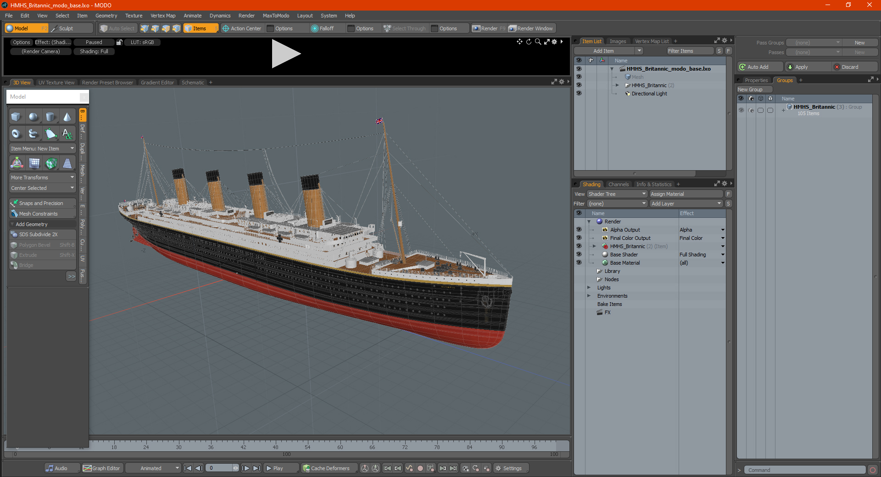This screenshot has height=477, width=881.
Task: Toggle visibility of Base Shader
Action: tap(579, 255)
